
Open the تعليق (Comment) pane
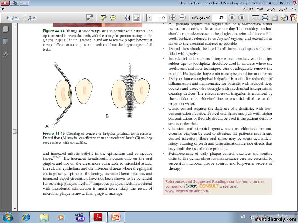[x=32, y=18]
